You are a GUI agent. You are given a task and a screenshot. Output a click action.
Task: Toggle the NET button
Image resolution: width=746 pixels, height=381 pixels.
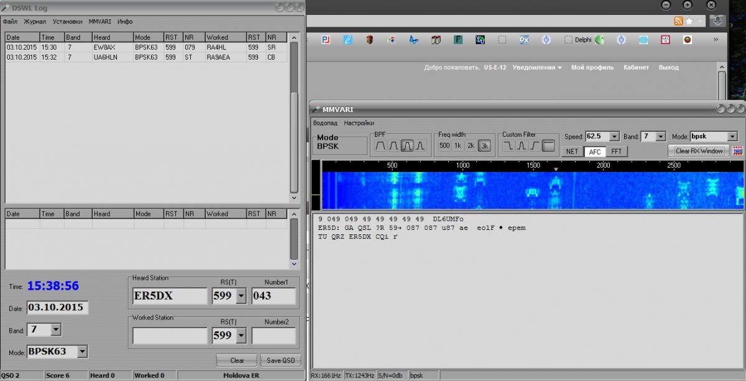click(572, 151)
